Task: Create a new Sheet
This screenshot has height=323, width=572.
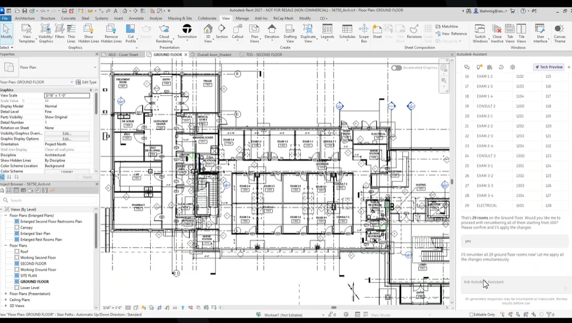Action: point(377,32)
